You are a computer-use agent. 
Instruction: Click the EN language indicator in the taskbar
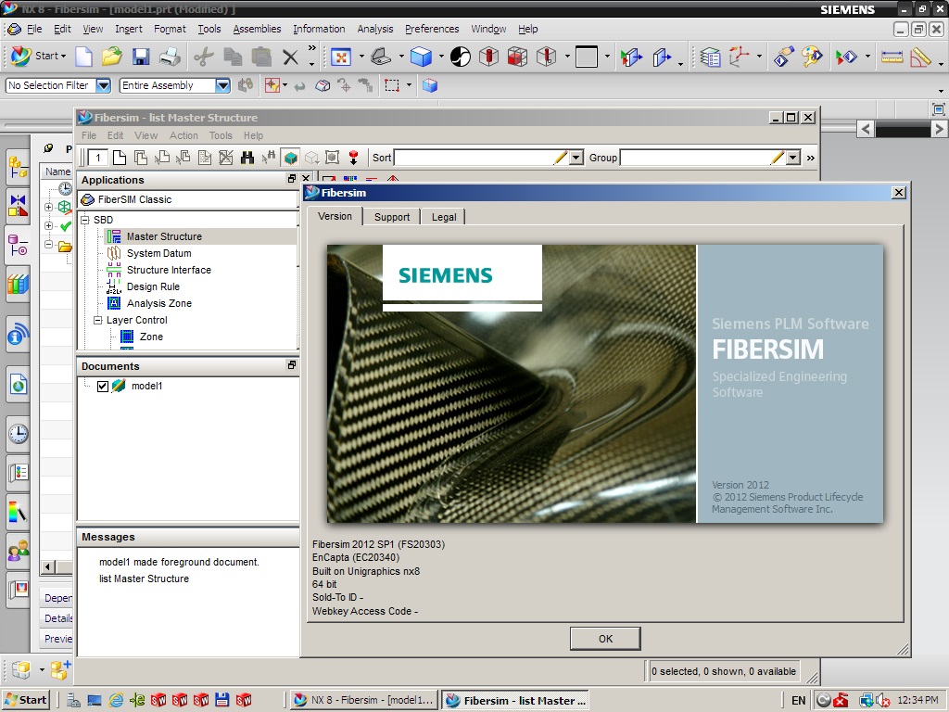click(x=798, y=701)
